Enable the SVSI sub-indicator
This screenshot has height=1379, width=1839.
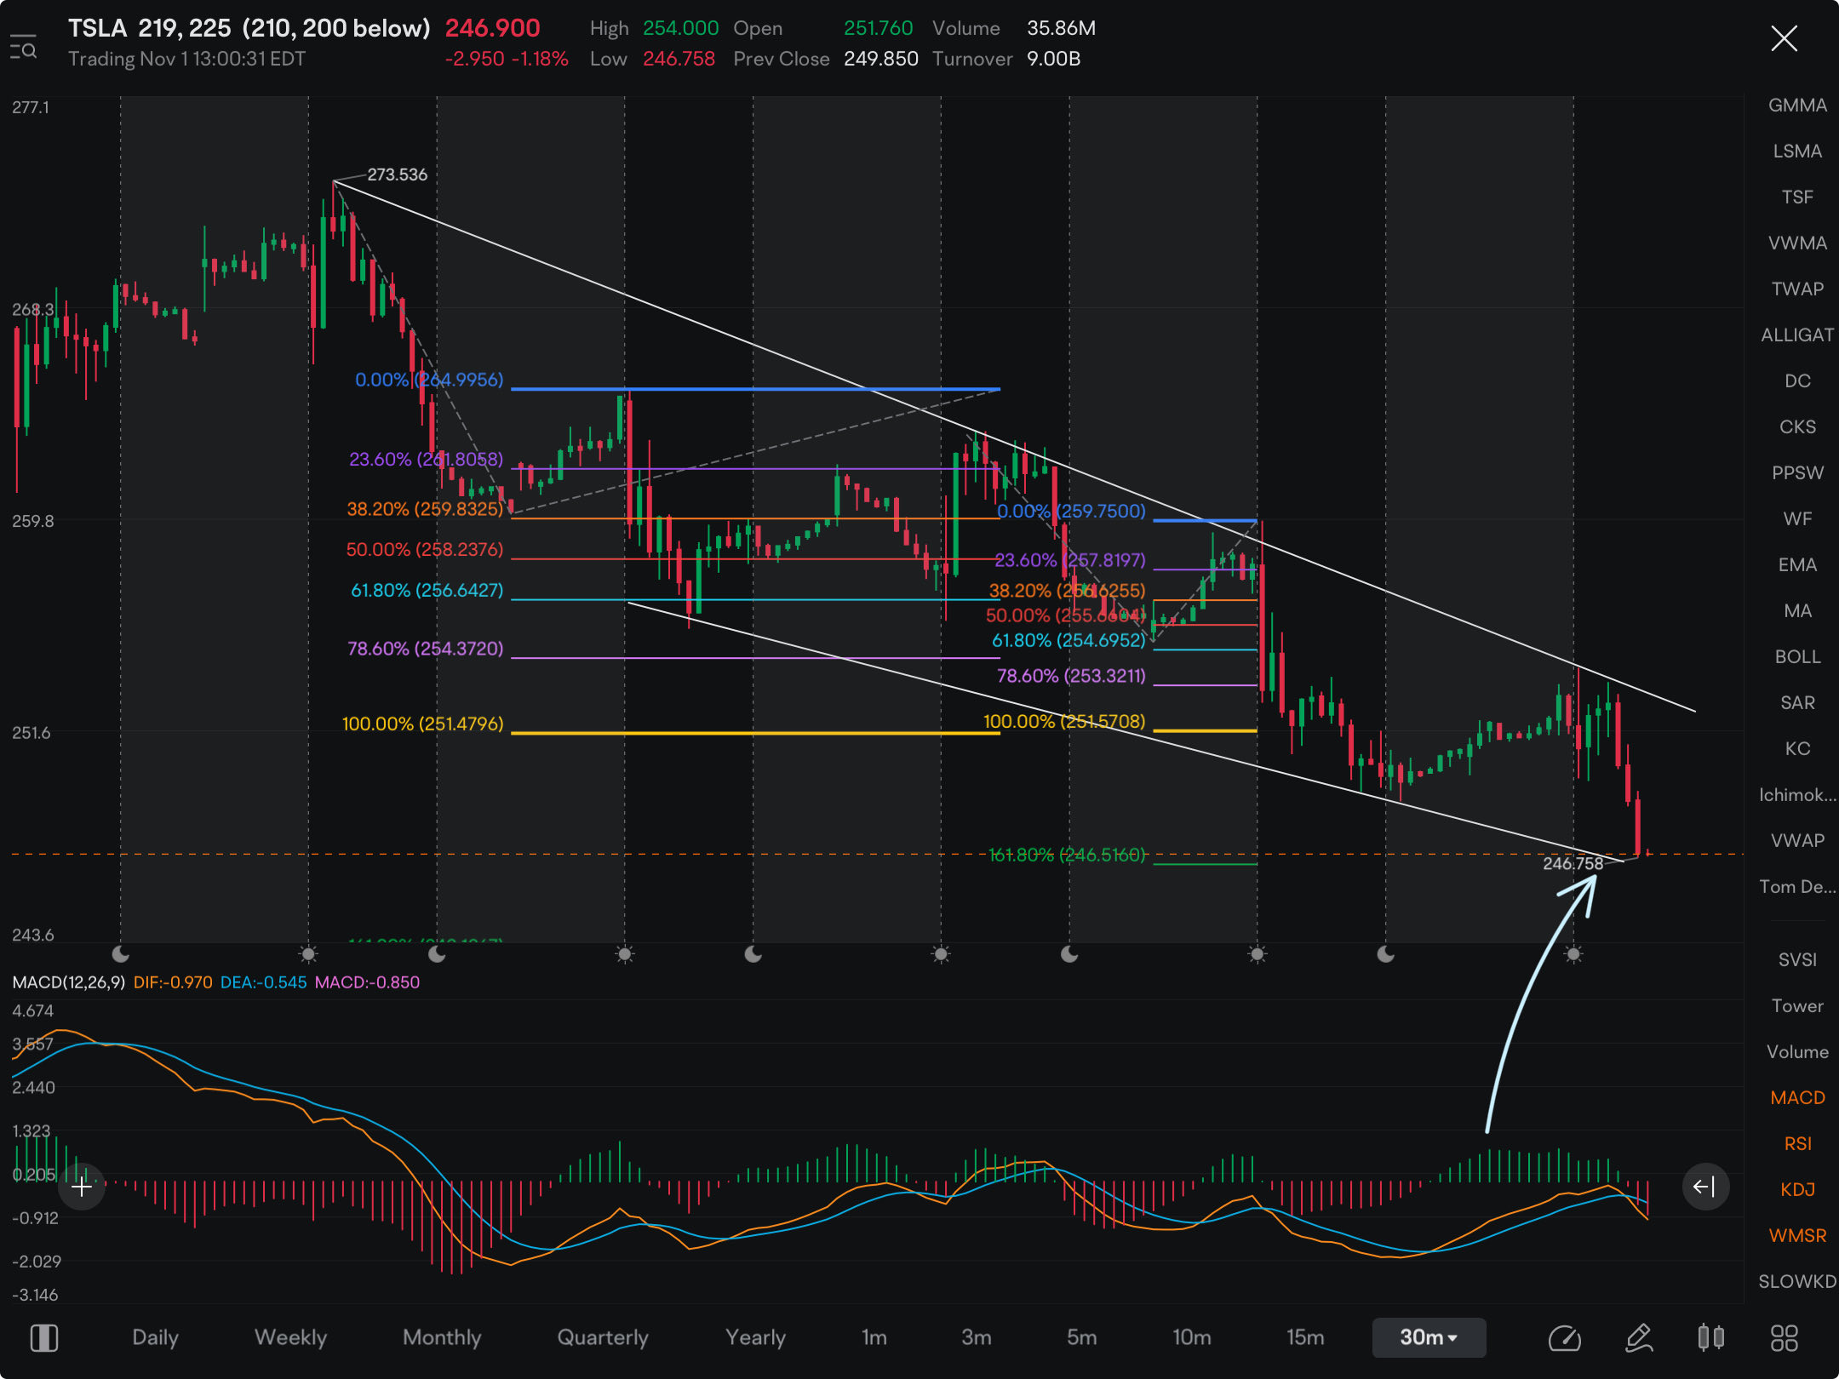pyautogui.click(x=1797, y=960)
